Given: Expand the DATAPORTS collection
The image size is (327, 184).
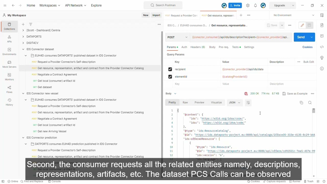Looking at the screenshot, I should 23,37.
